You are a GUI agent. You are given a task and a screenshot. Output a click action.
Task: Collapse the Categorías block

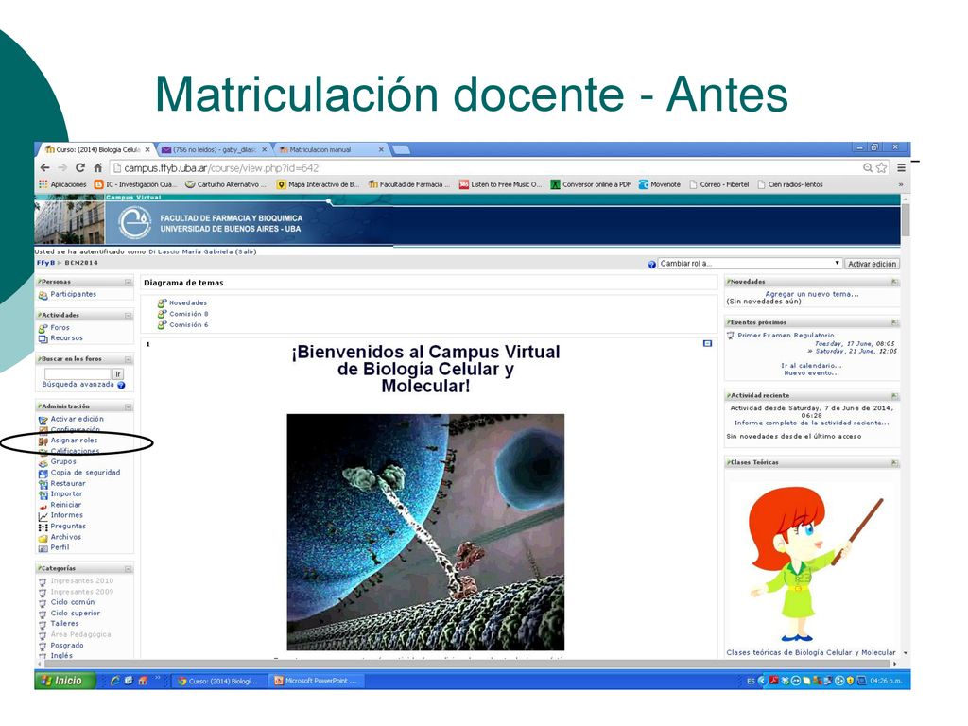coord(129,568)
